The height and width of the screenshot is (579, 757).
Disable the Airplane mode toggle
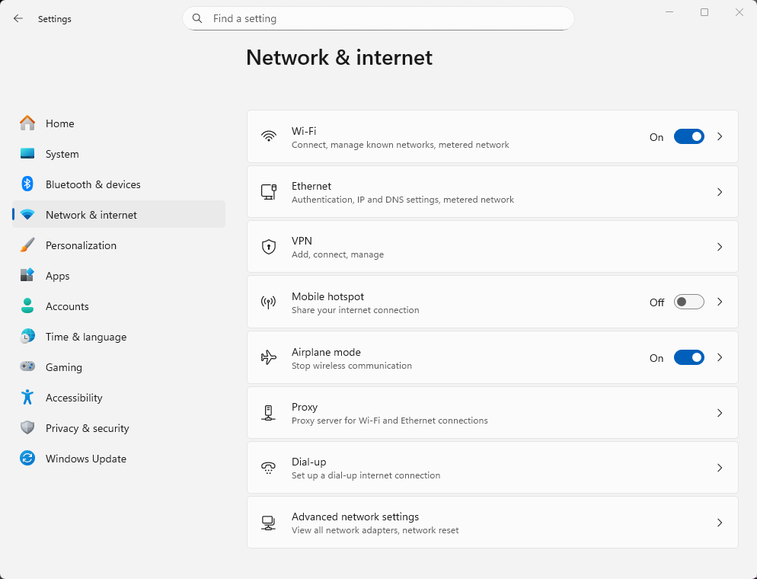tap(688, 357)
